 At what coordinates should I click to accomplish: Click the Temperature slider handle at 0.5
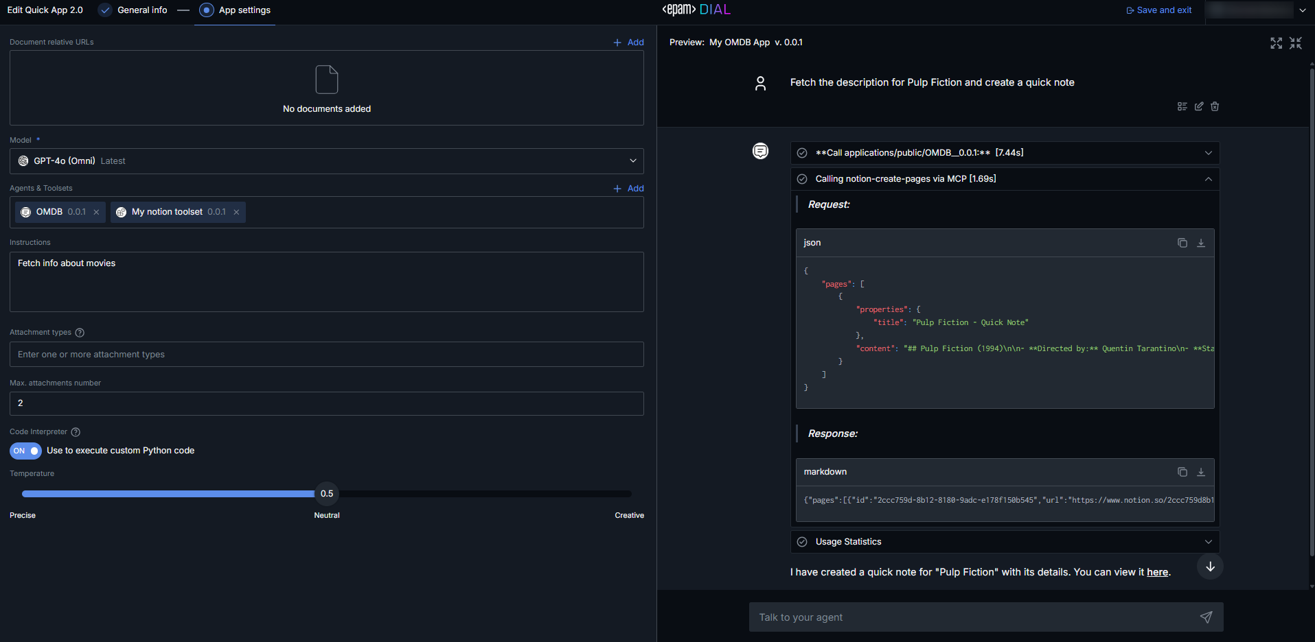pyautogui.click(x=327, y=494)
